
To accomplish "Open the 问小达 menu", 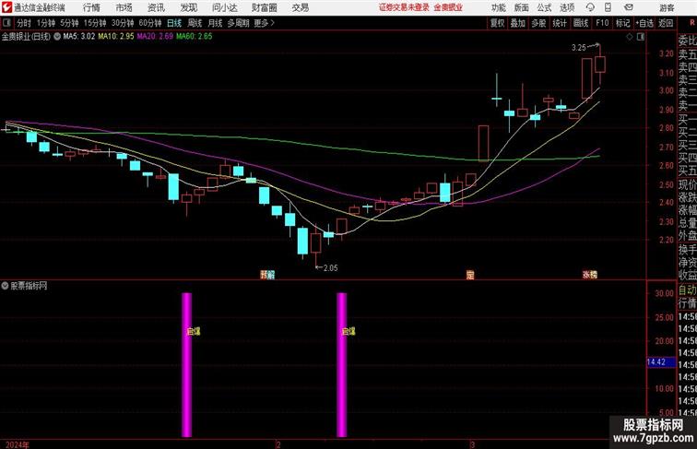I will [x=224, y=7].
